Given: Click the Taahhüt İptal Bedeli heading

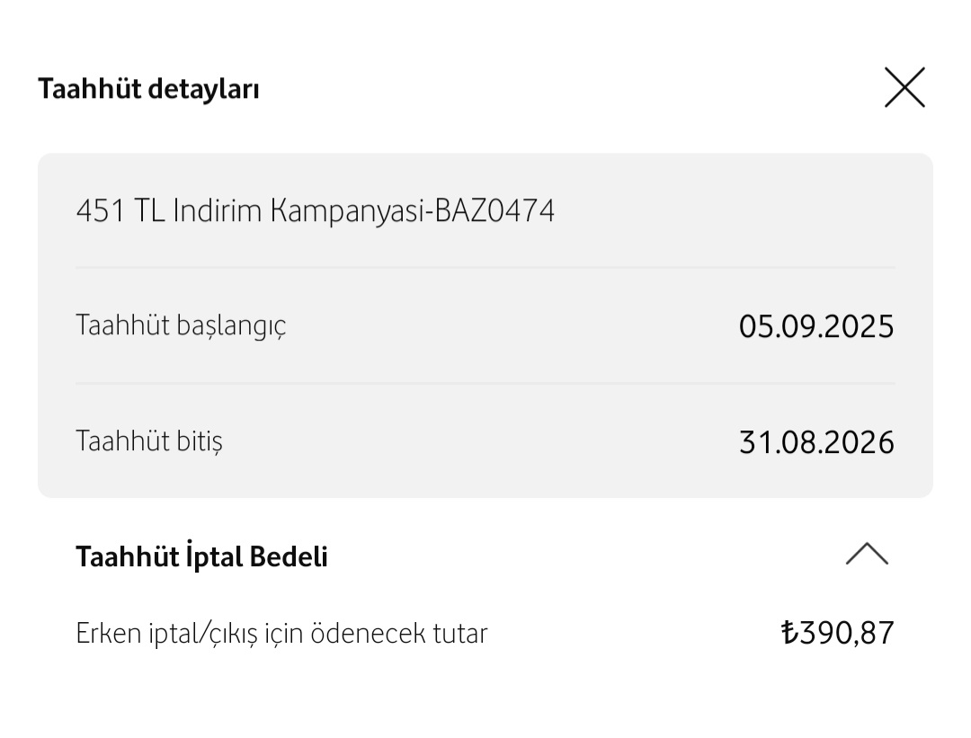Looking at the screenshot, I should pos(201,557).
